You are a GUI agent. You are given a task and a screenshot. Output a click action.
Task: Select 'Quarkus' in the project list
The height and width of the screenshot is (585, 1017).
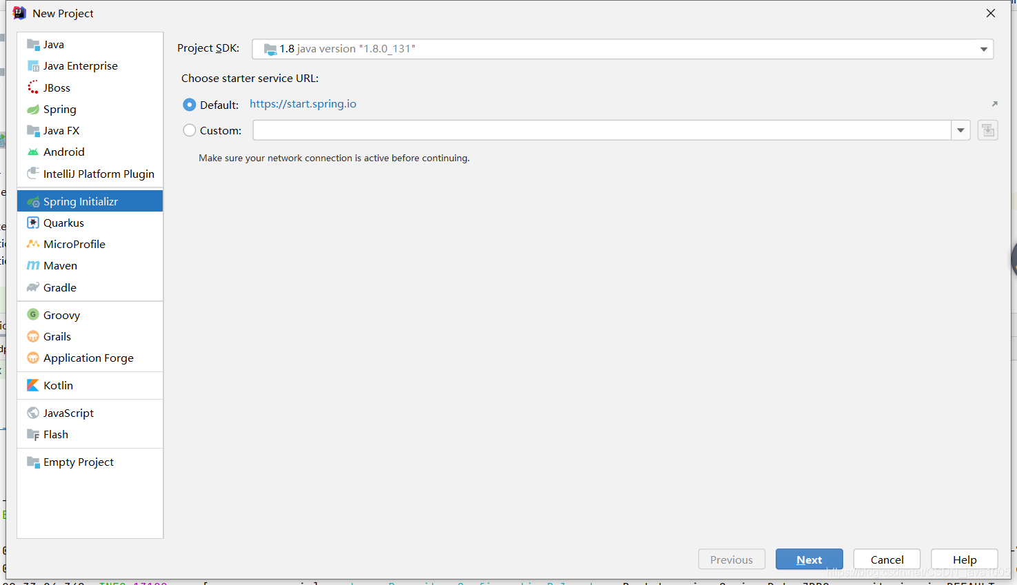63,223
